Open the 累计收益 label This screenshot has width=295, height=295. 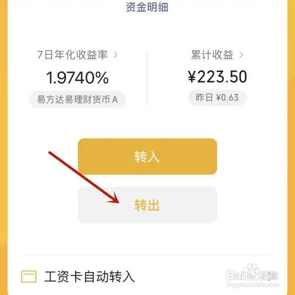click(212, 55)
